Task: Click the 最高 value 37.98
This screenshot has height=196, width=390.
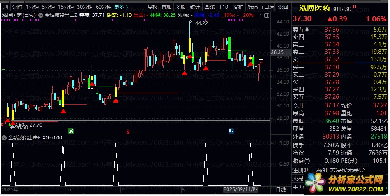Action: (332, 114)
